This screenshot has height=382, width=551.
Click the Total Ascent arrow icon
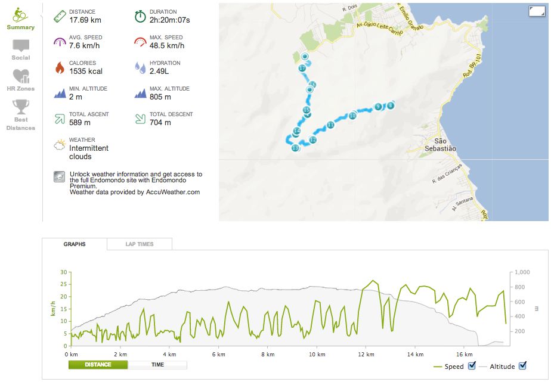point(60,119)
